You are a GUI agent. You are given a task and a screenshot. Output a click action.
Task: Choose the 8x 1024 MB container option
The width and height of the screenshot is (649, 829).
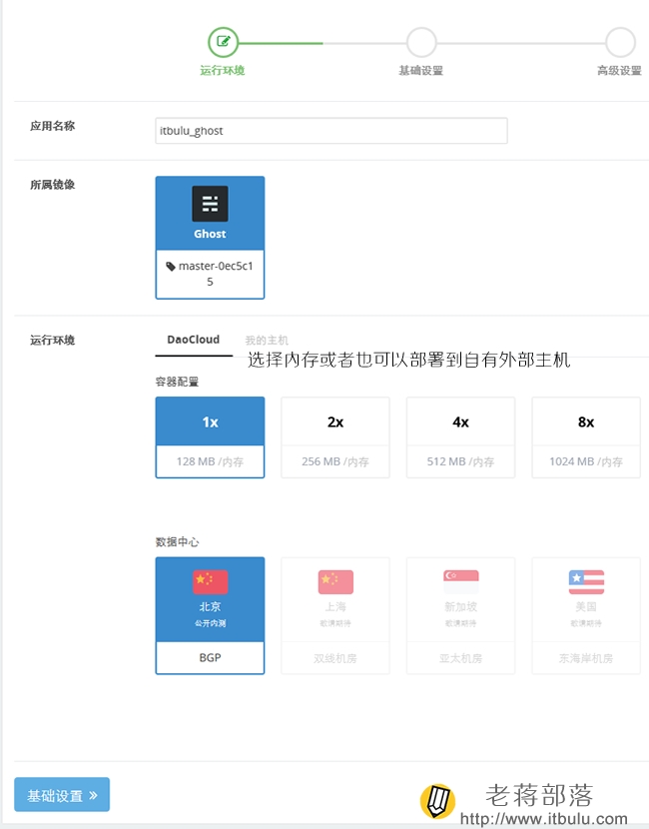point(585,437)
